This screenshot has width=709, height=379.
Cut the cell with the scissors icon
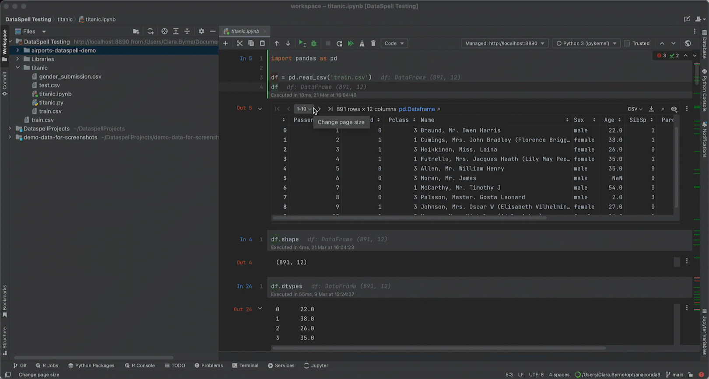click(239, 43)
